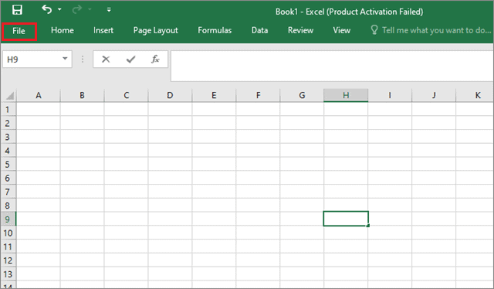
Task: Click cell A1 in the worksheet
Action: (39, 109)
